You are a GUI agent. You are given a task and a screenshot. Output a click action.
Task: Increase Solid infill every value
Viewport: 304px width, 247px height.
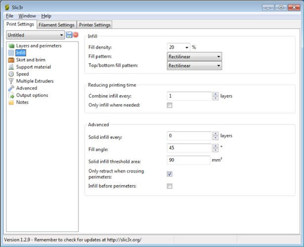coord(215,134)
